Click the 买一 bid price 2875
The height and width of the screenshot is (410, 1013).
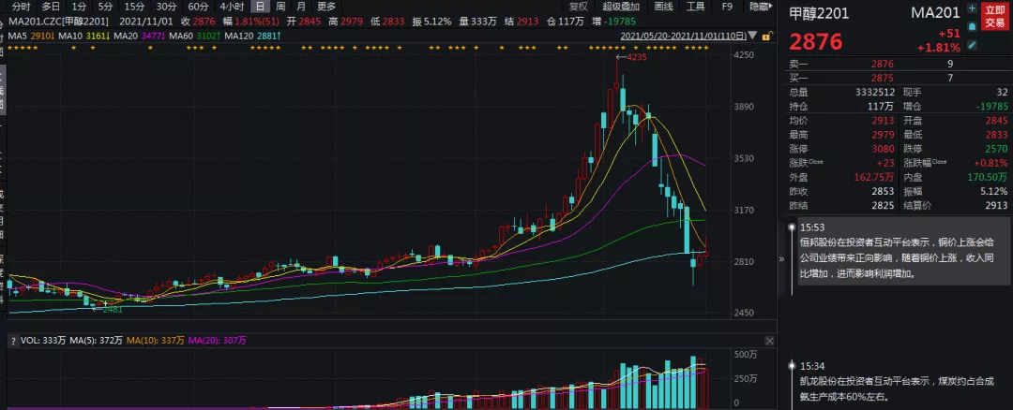pyautogui.click(x=882, y=78)
